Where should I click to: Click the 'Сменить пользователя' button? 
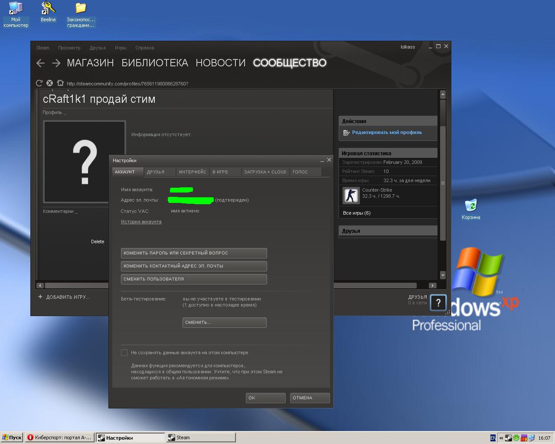point(194,279)
